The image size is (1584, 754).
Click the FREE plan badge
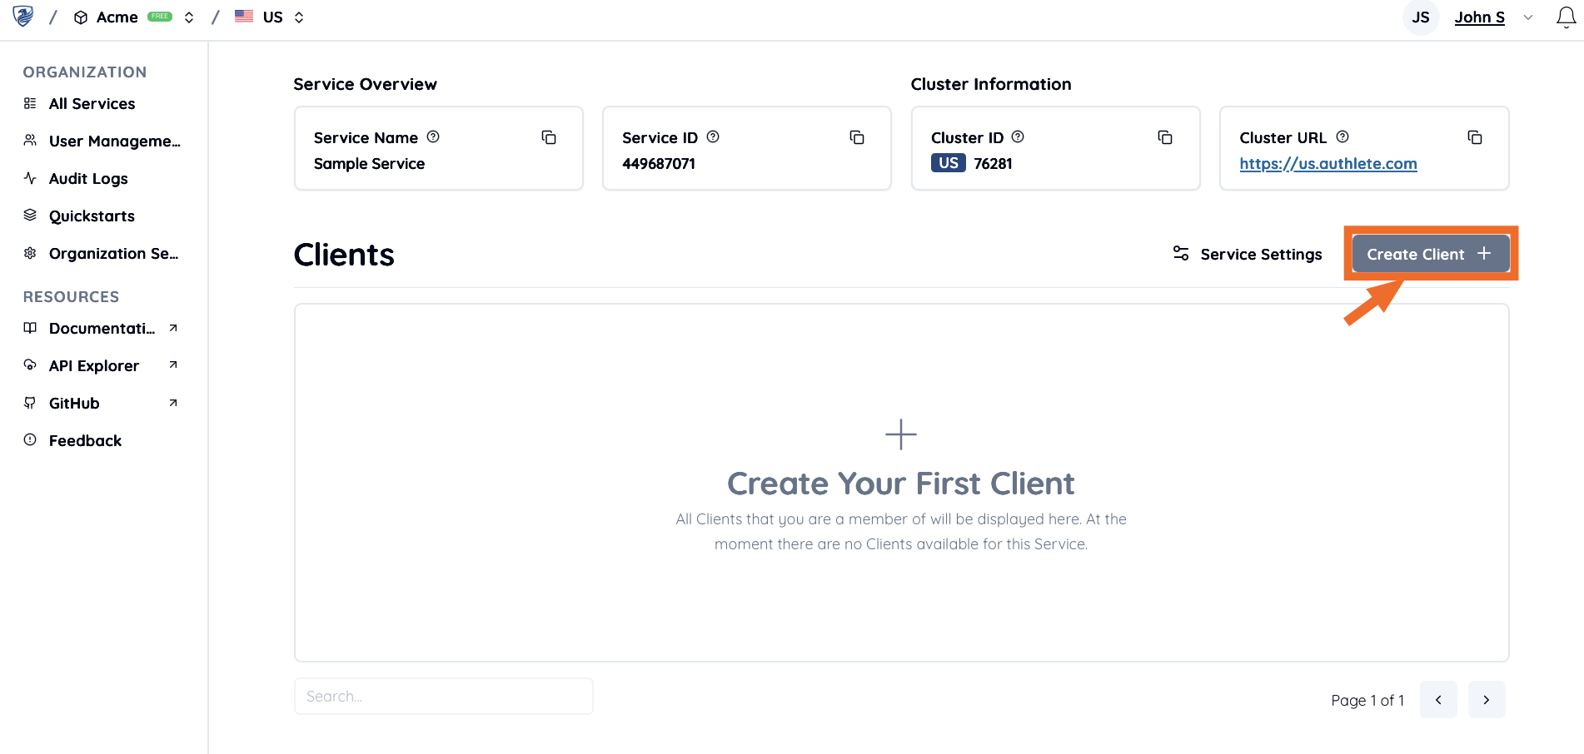click(x=160, y=17)
